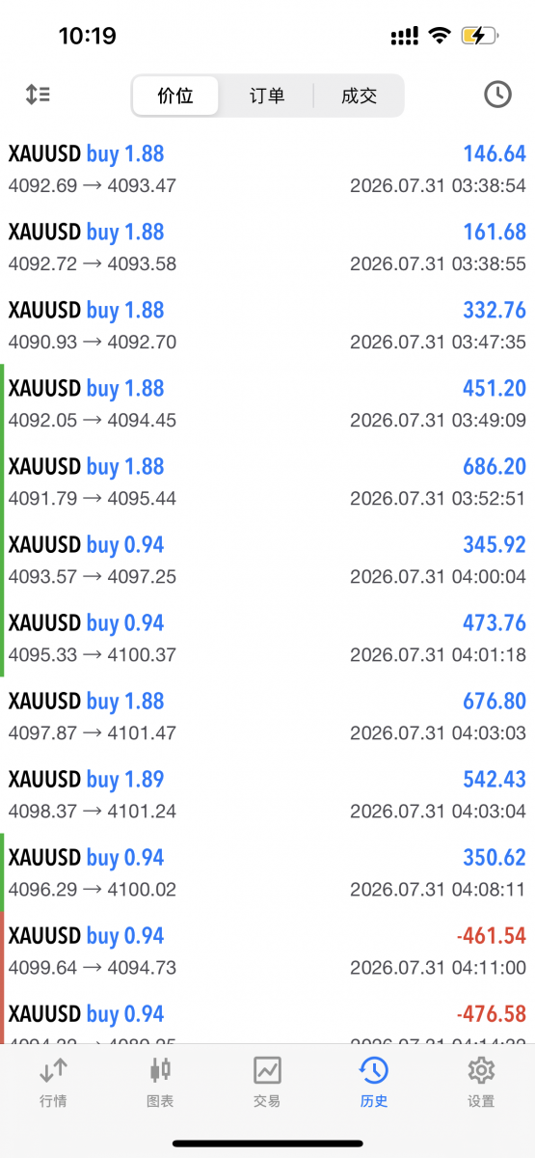Expand the trade with profit 686.20
This screenshot has height=1158, width=535.
(268, 482)
